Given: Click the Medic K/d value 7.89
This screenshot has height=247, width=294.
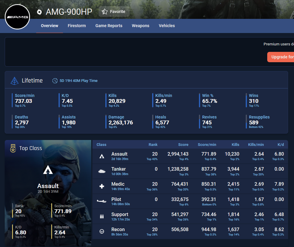Looking at the screenshot, I should (x=279, y=184).
